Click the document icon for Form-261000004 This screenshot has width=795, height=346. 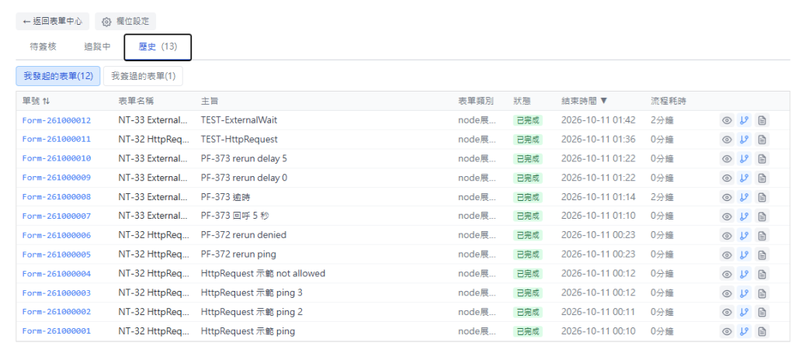pyautogui.click(x=762, y=274)
